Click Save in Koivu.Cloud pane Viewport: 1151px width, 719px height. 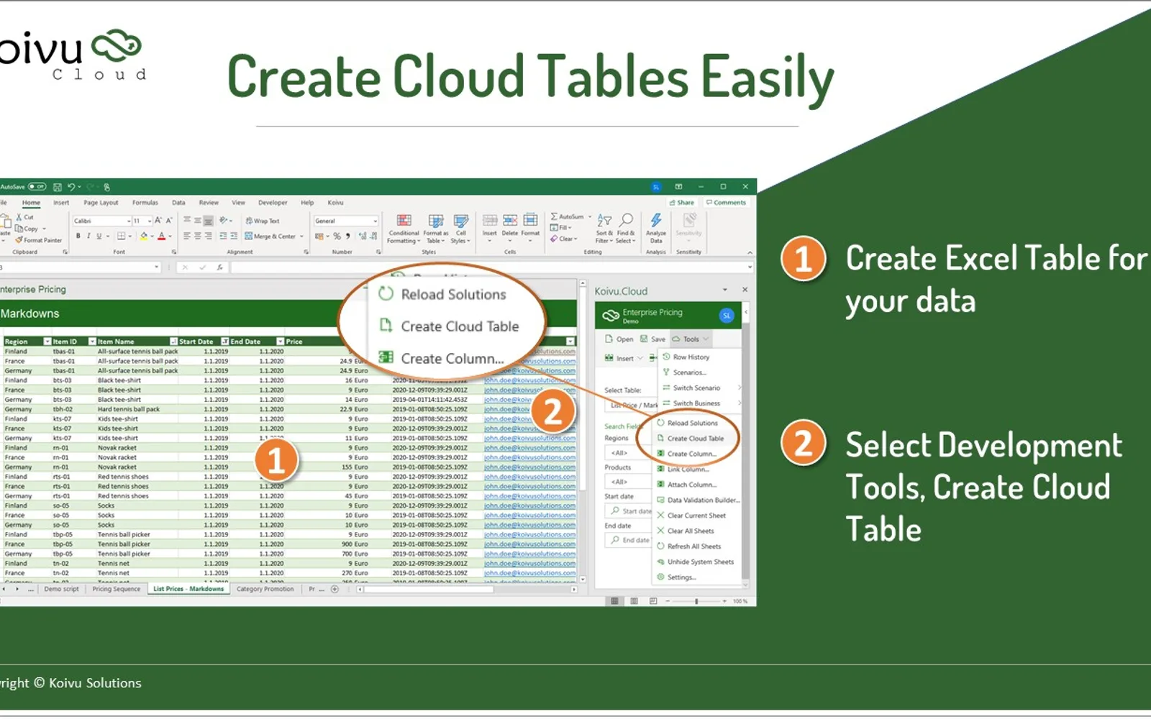(652, 339)
